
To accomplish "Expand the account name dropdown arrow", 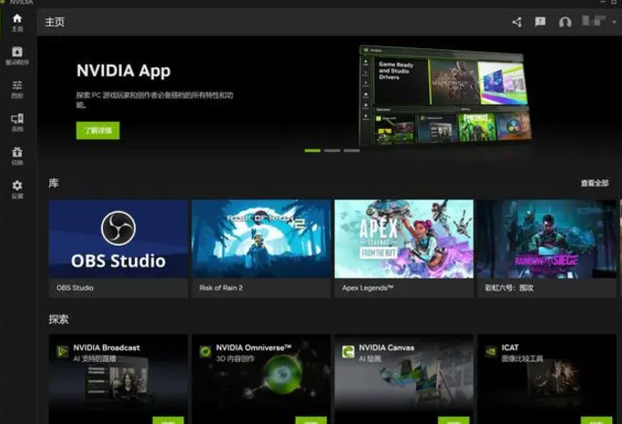I will click(x=614, y=22).
